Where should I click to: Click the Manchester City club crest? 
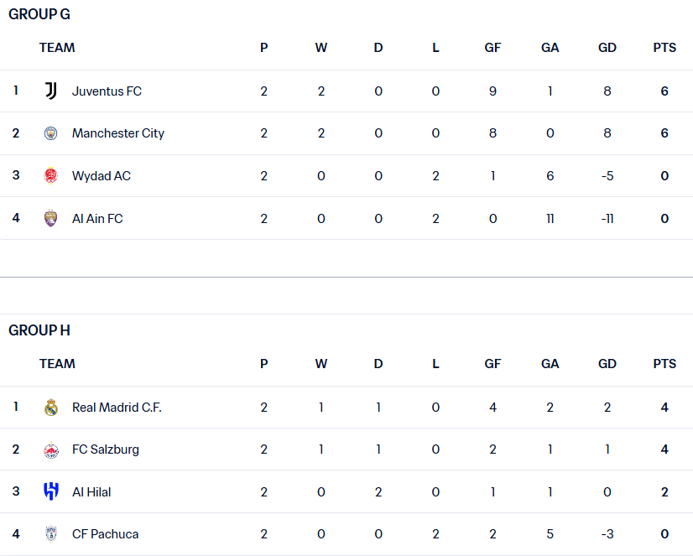[x=51, y=133]
